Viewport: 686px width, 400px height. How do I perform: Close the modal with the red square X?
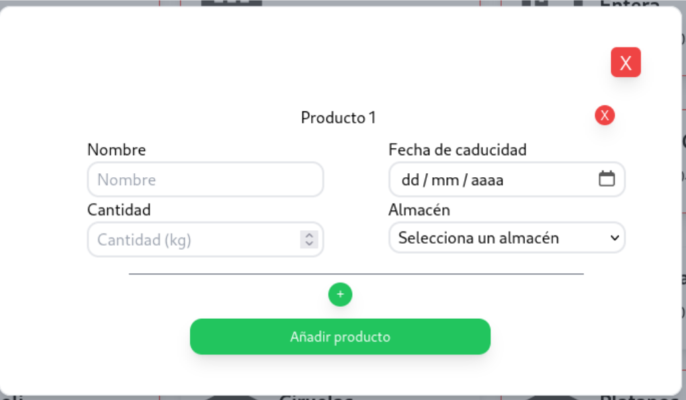pyautogui.click(x=626, y=62)
